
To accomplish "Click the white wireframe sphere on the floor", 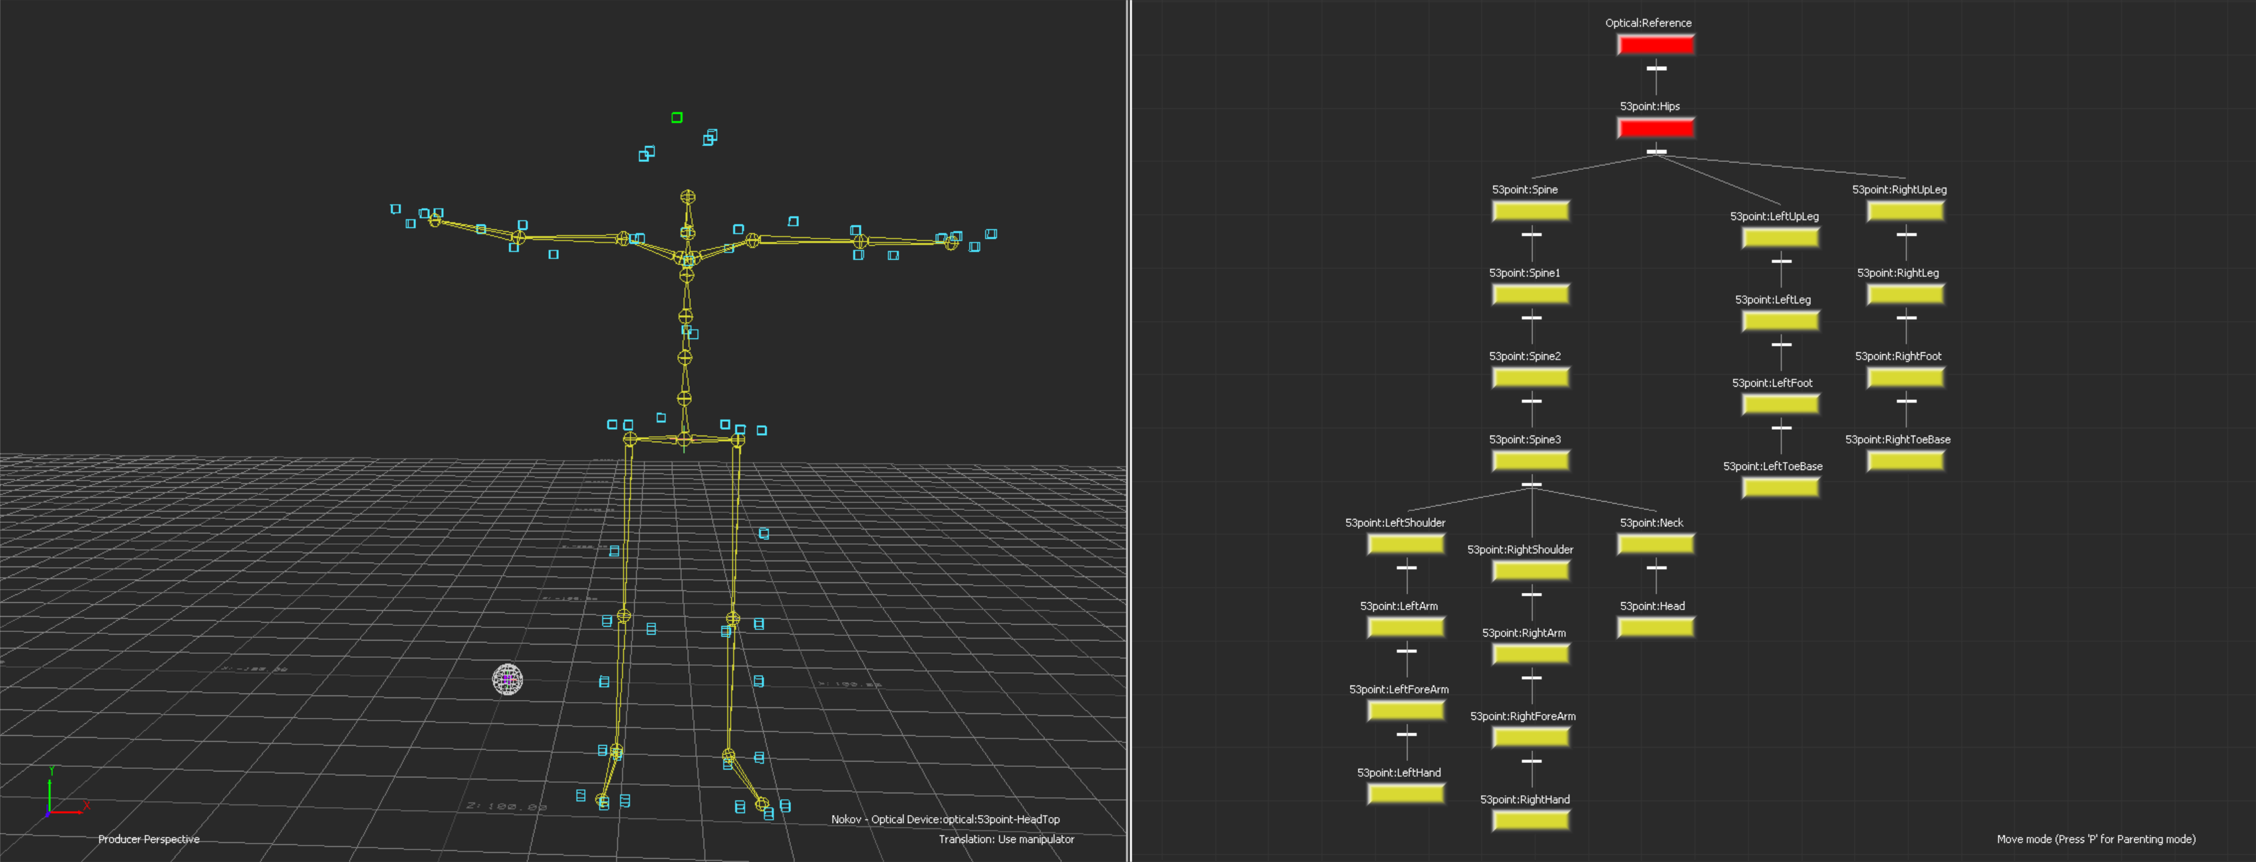I will tap(507, 679).
